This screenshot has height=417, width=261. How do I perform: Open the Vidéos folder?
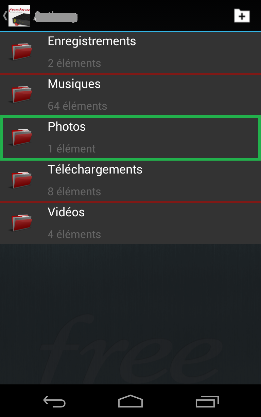click(130, 223)
